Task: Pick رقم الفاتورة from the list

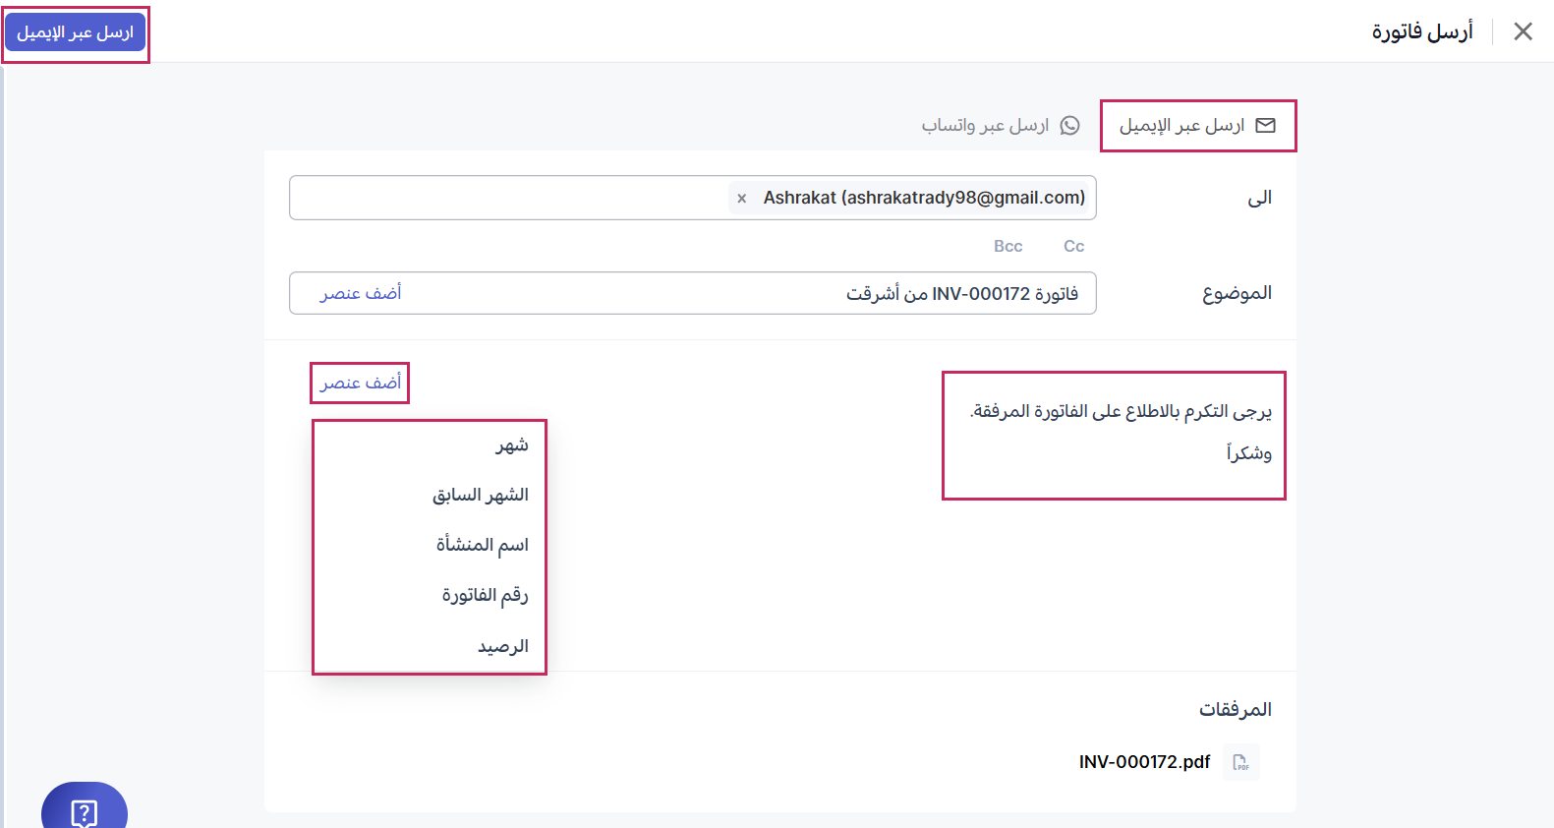Action: (x=485, y=595)
